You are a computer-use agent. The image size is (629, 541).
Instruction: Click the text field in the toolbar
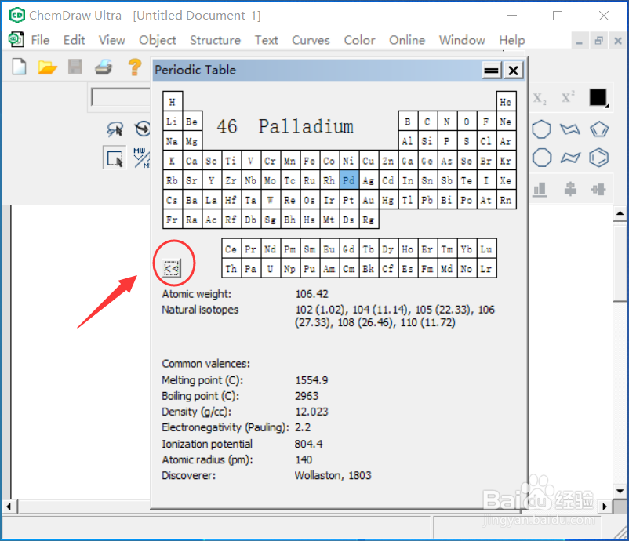tap(121, 97)
